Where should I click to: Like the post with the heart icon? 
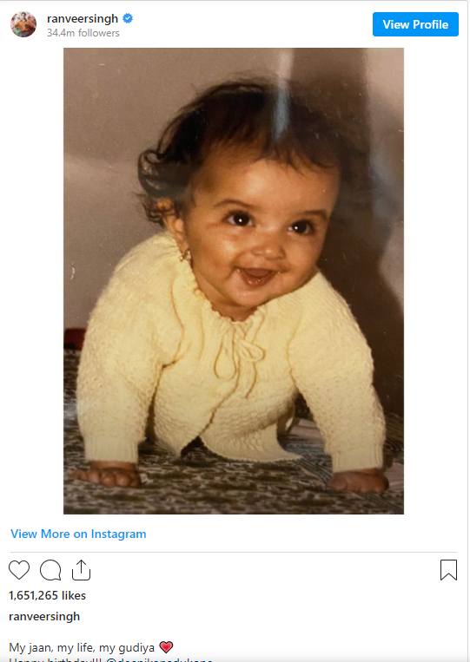(x=19, y=570)
